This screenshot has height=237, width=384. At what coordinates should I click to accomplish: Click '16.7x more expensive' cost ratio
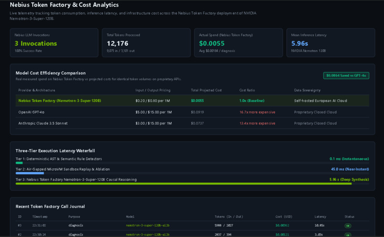[x=257, y=112]
